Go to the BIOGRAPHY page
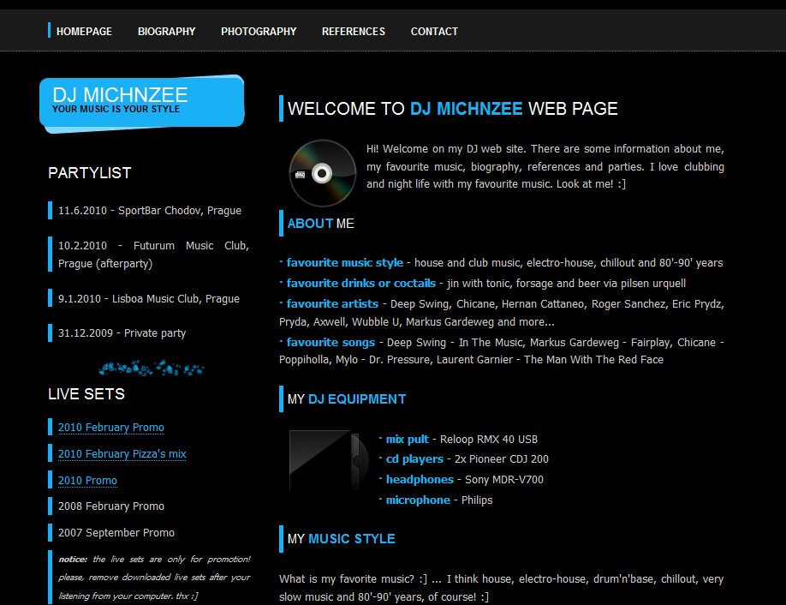This screenshot has width=786, height=605. click(x=166, y=31)
